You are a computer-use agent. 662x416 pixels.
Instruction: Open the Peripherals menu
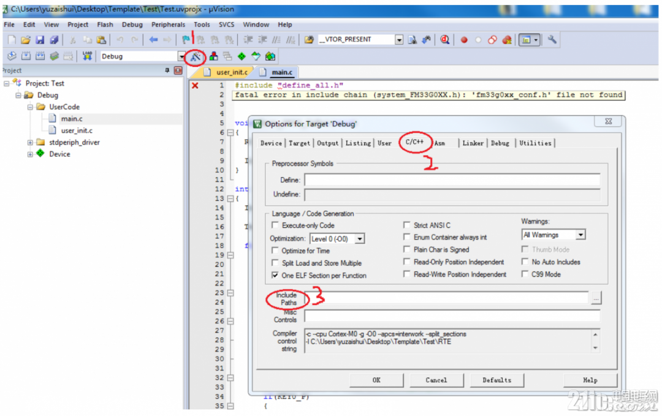[x=168, y=25]
